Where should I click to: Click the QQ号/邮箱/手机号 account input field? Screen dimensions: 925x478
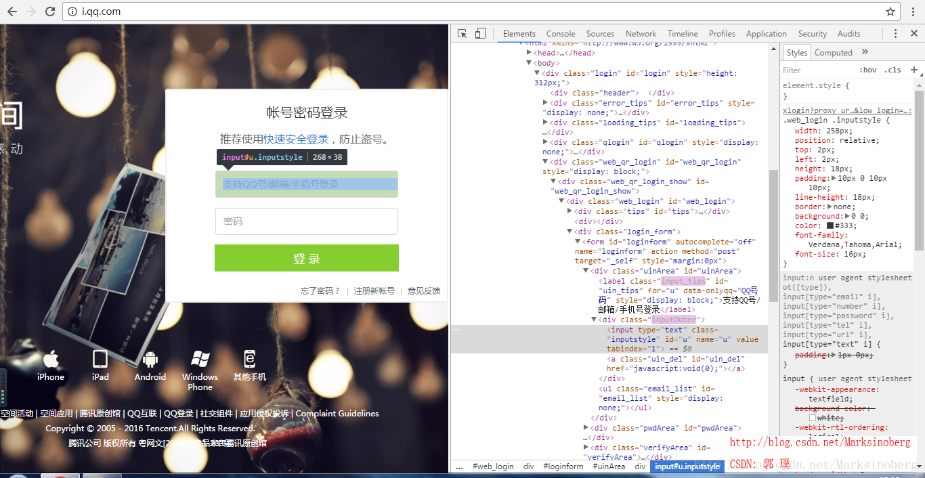307,184
